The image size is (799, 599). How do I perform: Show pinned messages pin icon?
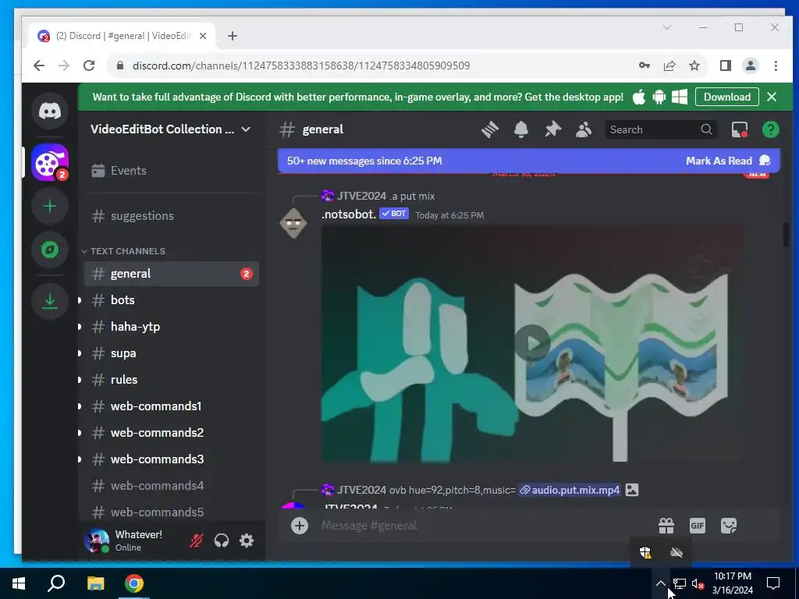click(552, 130)
